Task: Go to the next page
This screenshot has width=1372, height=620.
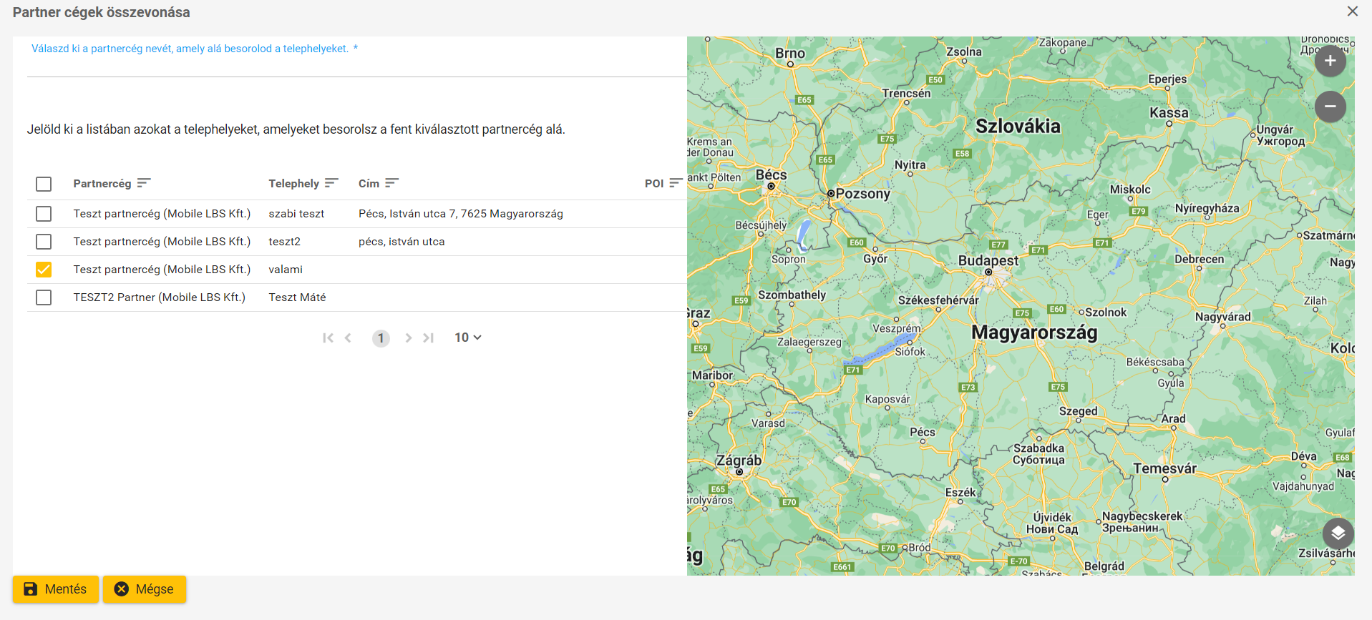Action: click(x=409, y=338)
